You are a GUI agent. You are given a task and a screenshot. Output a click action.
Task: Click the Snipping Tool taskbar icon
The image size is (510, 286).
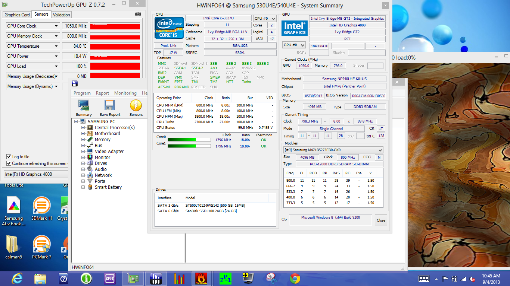coord(271,278)
